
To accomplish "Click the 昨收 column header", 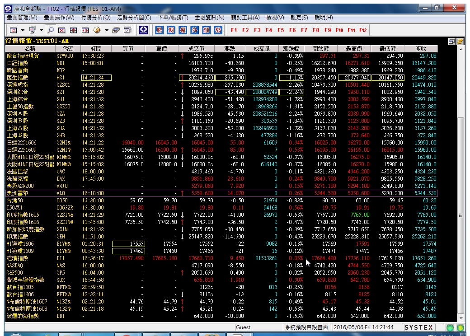I will [x=421, y=48].
